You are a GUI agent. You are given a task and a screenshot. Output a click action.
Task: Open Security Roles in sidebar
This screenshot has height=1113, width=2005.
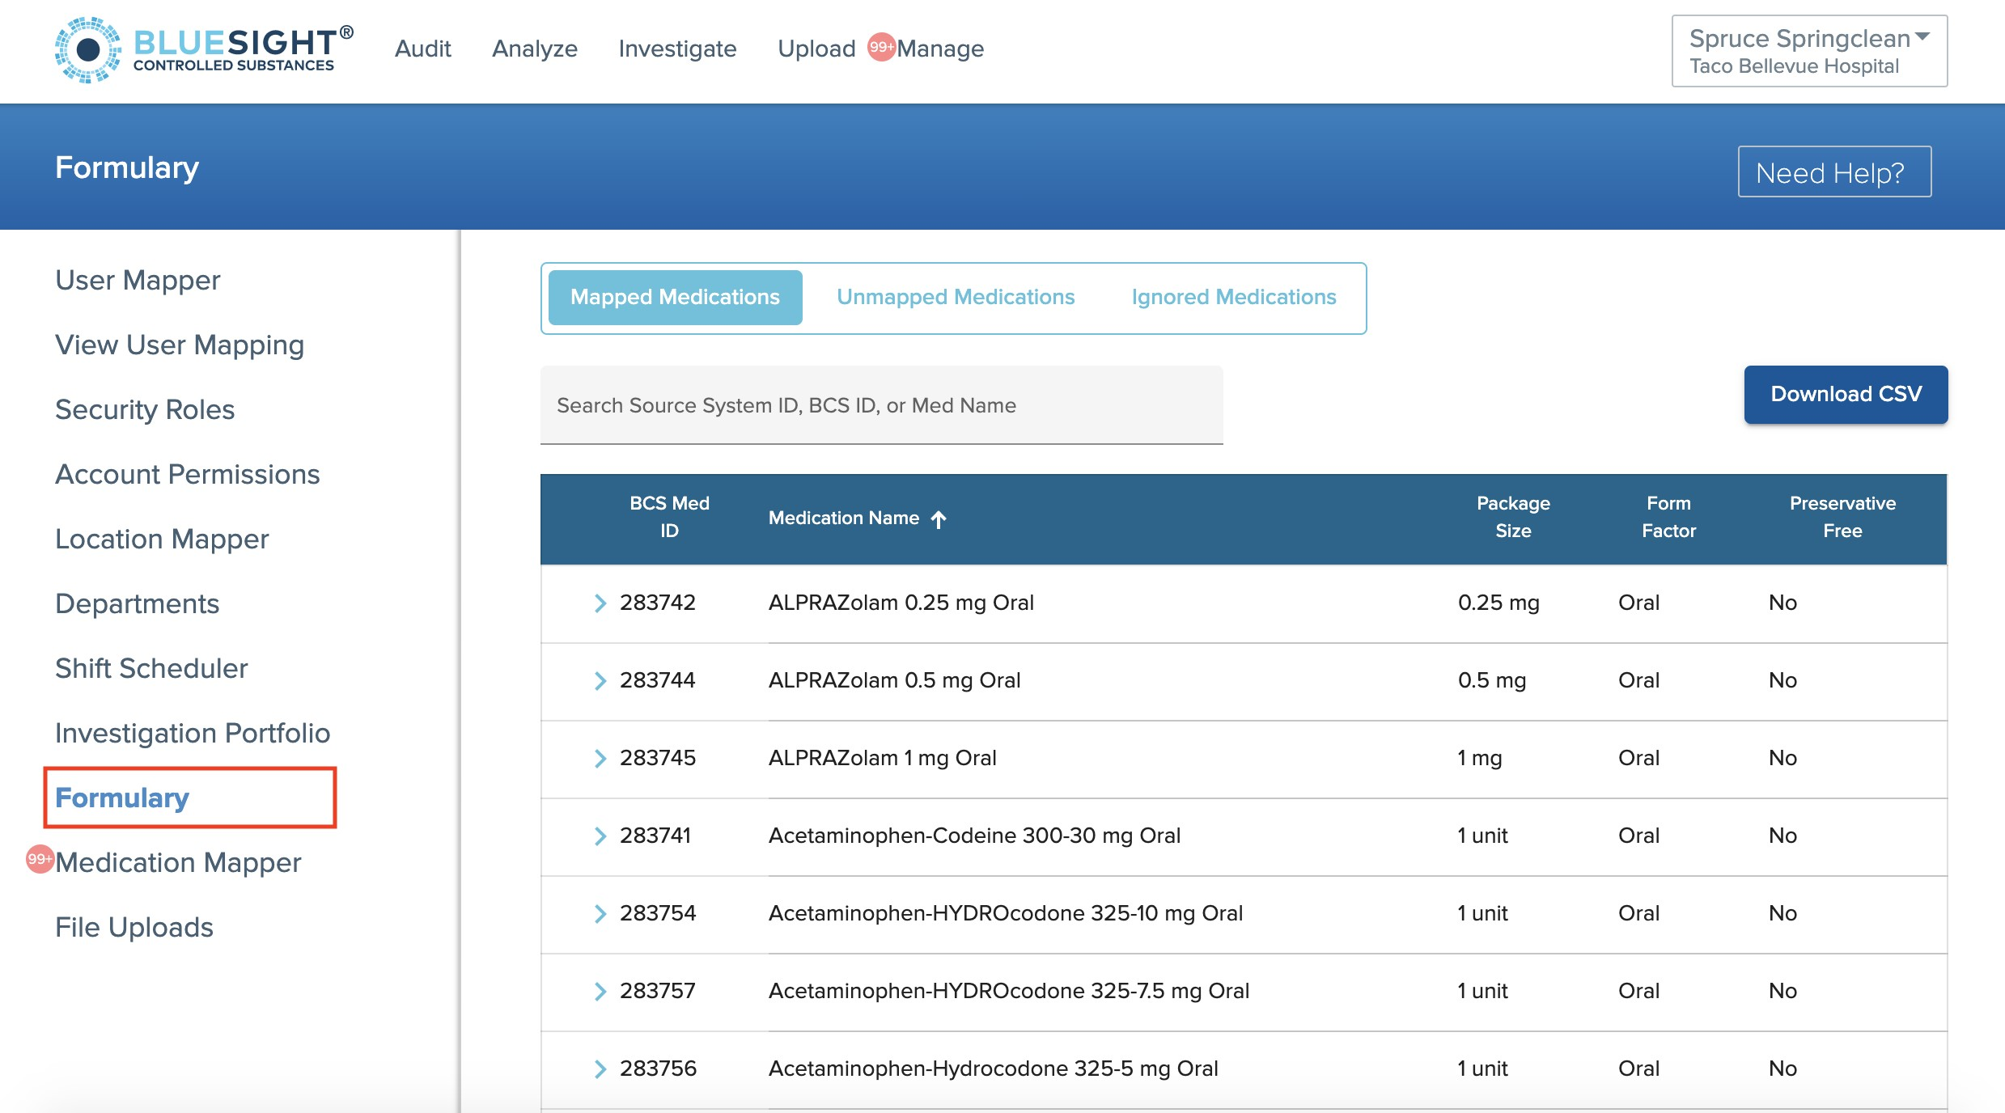[x=145, y=409]
